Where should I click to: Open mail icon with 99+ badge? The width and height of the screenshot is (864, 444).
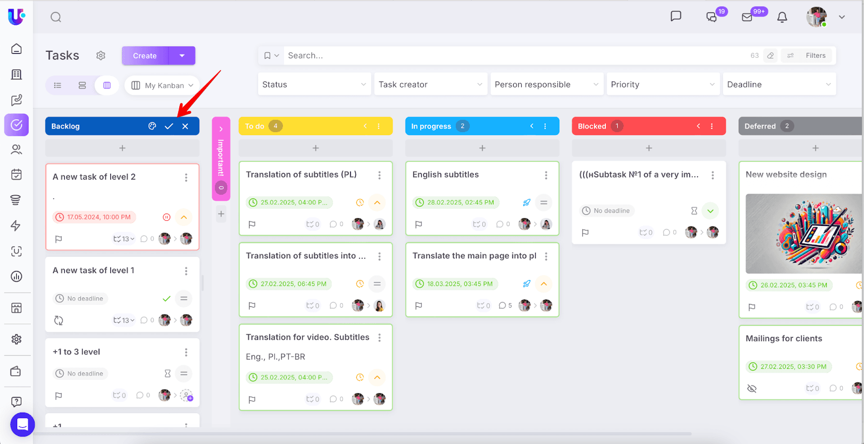[x=747, y=17]
